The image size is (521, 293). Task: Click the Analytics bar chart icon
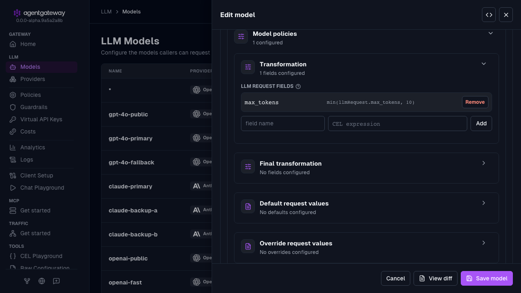click(13, 147)
